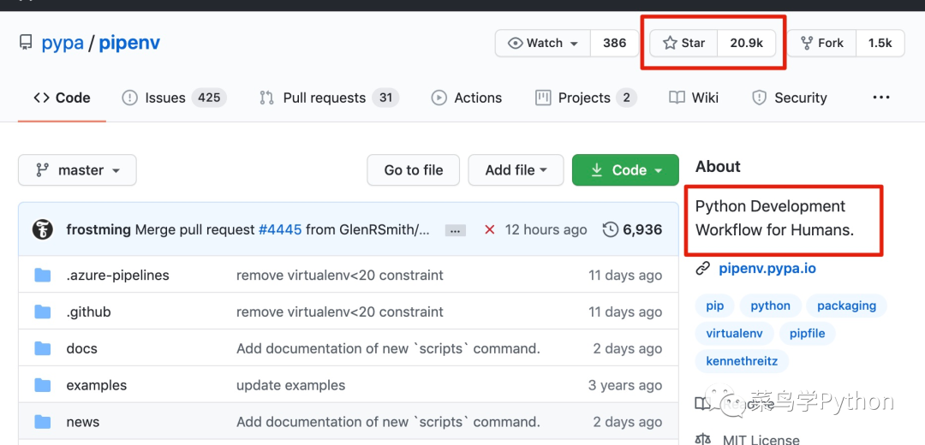
Task: Expand the master branch dropdown
Action: [77, 170]
